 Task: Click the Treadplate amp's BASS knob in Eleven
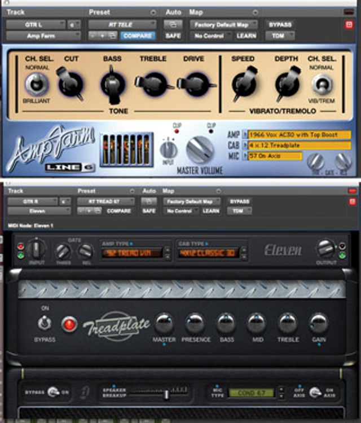coord(226,323)
